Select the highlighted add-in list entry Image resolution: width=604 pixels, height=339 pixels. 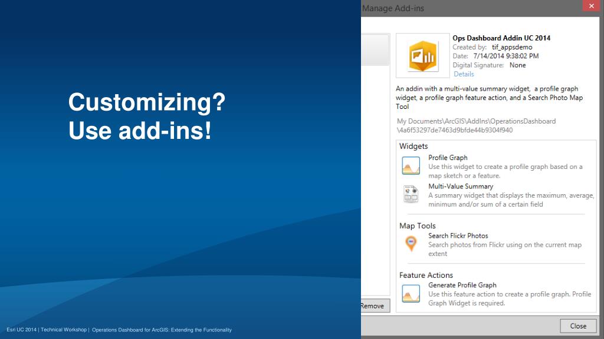(x=375, y=49)
